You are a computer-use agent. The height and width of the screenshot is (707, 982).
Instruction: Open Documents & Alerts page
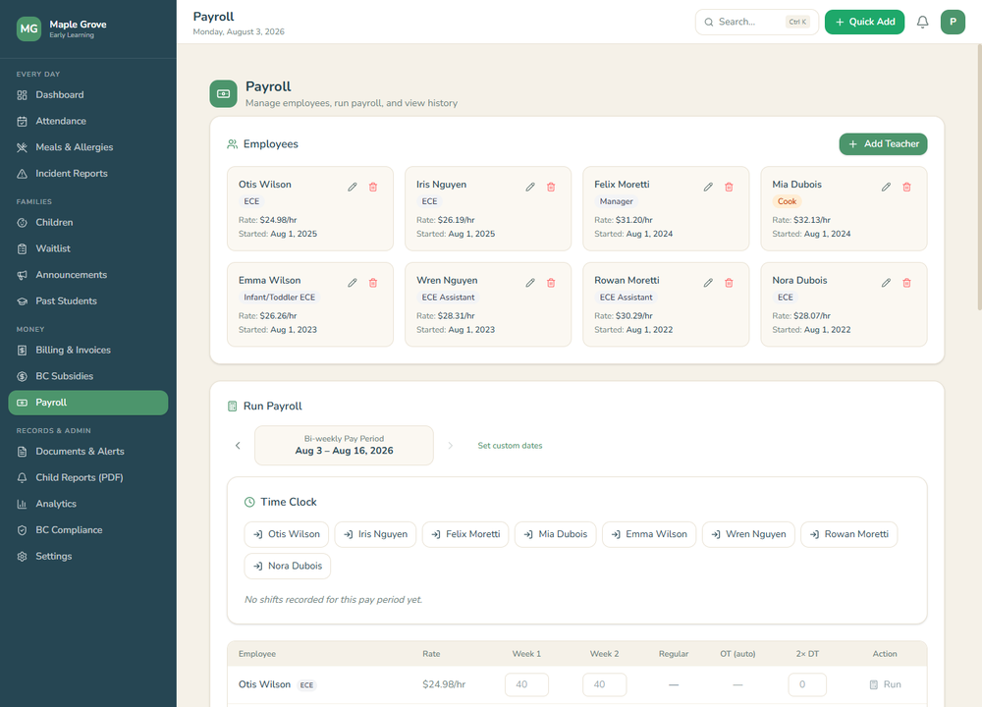pos(88,452)
